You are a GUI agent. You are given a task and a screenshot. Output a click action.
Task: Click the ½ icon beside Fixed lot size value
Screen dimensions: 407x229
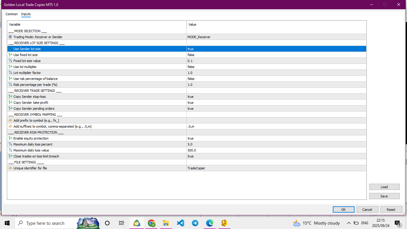pyautogui.click(x=10, y=61)
